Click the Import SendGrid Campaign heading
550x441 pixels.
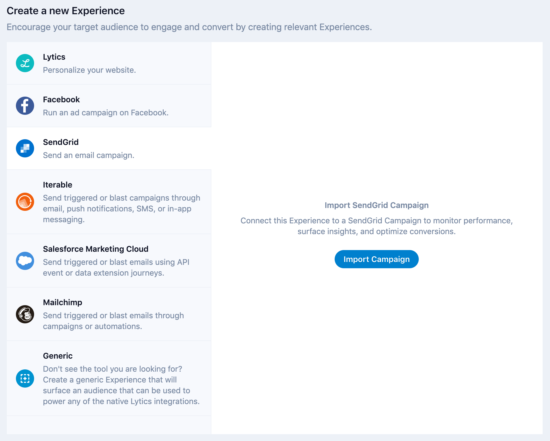tap(376, 205)
